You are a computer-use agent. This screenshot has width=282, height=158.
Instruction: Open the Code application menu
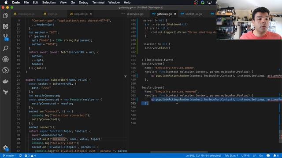click(x=16, y=3)
